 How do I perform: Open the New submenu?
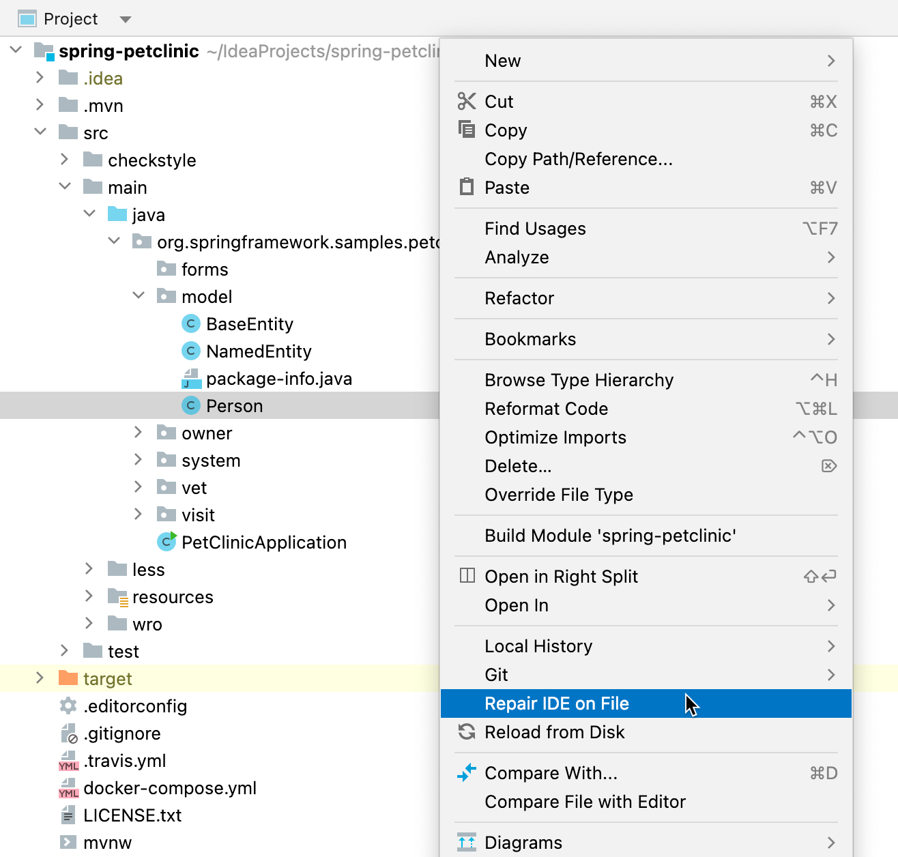click(x=646, y=61)
